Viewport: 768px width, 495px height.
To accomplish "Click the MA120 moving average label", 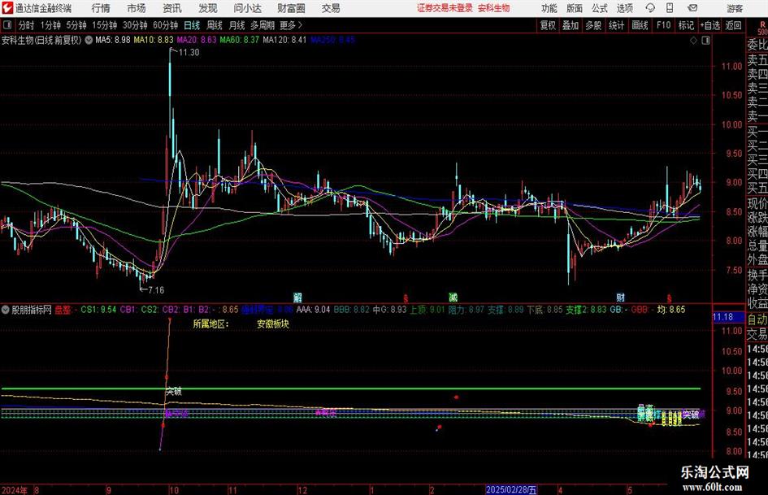I will (x=284, y=40).
